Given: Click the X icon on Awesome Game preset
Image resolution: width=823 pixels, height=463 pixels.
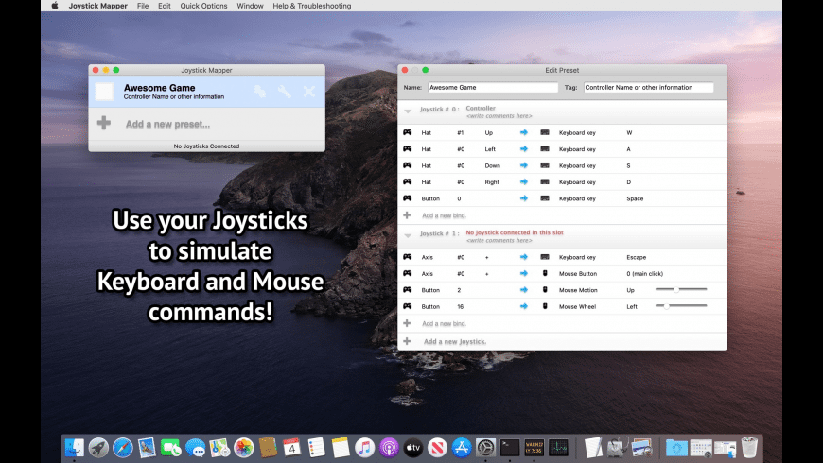Looking at the screenshot, I should (x=308, y=92).
